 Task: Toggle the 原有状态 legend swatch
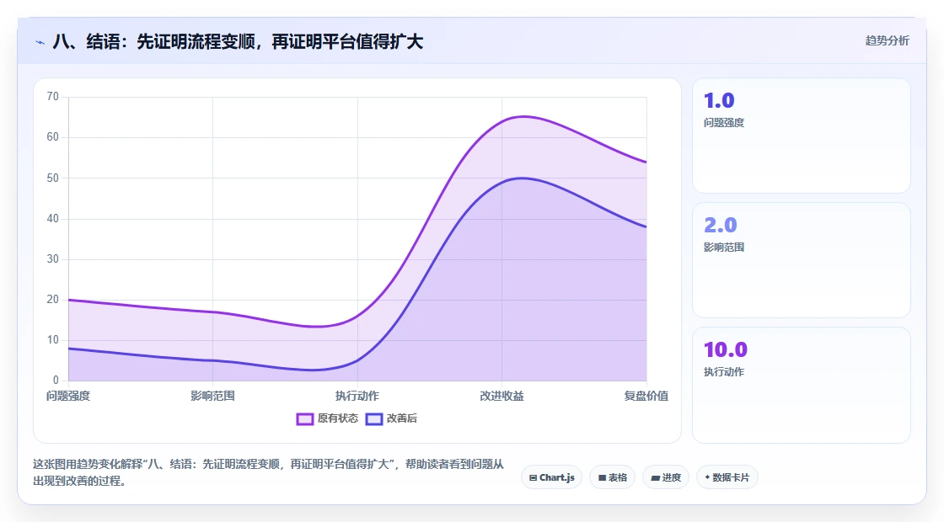[x=304, y=418]
